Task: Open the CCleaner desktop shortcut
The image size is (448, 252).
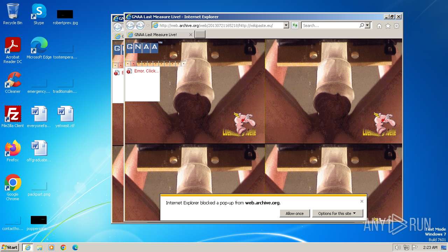Action: pyautogui.click(x=13, y=83)
